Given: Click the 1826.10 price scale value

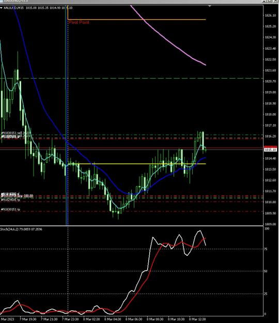Looking at the screenshot, I should 270,15.
